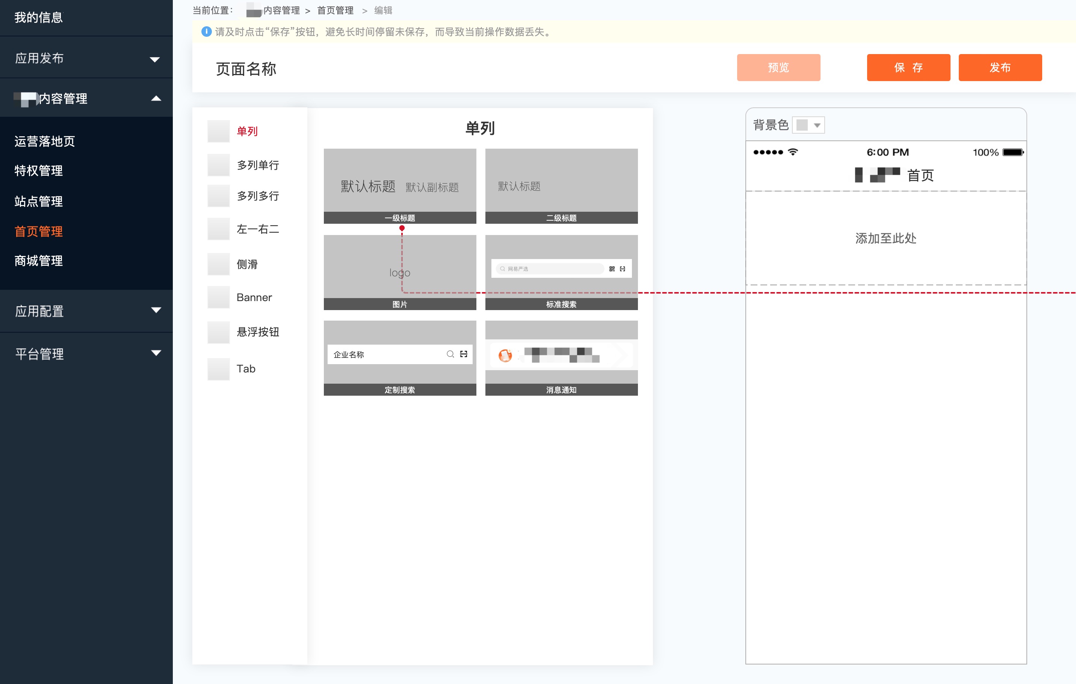Select 悬浮按钮 component category

258,332
